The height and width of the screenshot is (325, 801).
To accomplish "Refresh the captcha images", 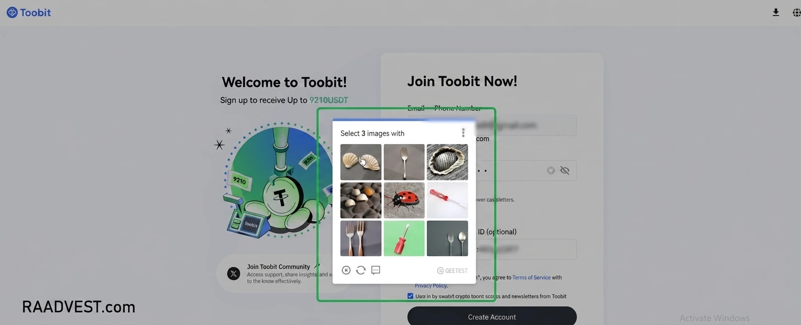I will [361, 270].
